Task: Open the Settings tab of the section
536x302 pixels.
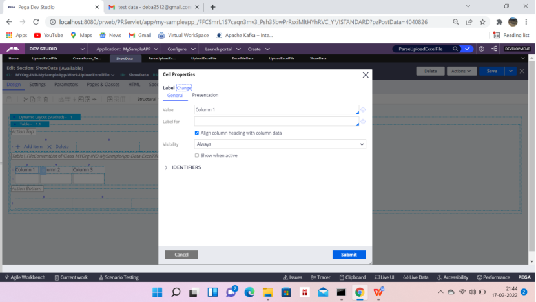Action: coord(37,85)
